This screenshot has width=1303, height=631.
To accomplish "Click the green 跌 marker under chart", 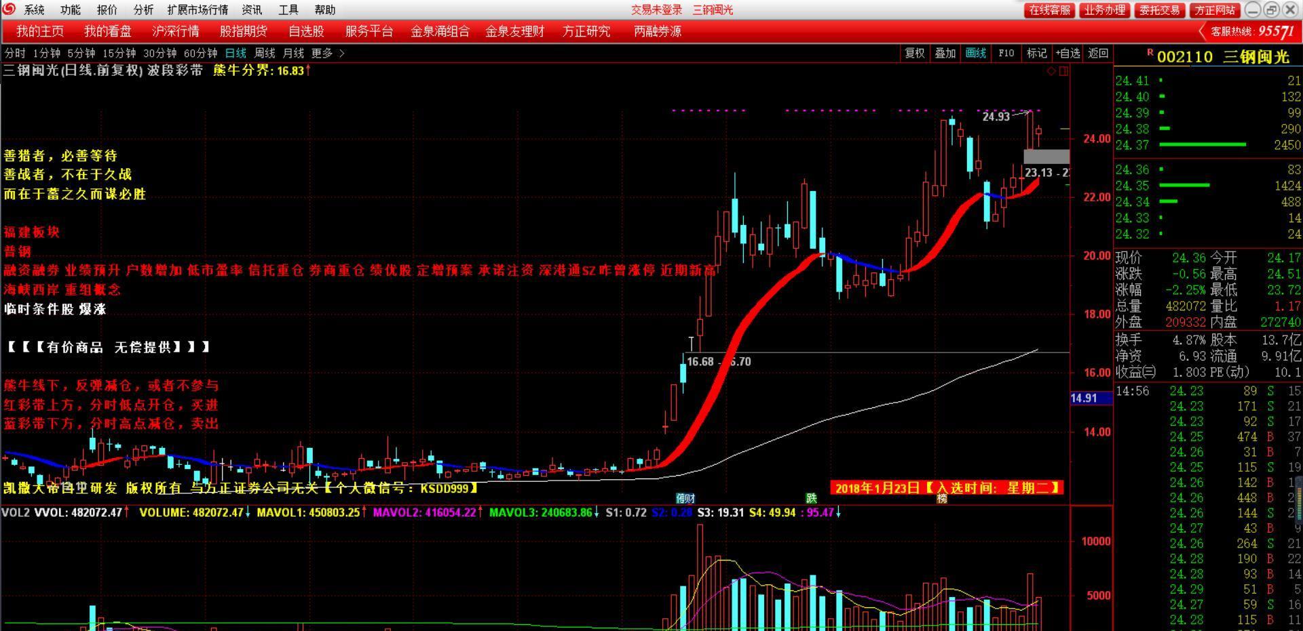I will click(811, 498).
